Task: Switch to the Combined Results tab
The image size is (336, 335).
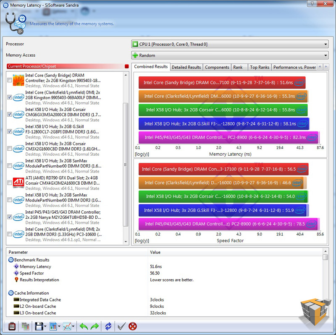Action: [151, 67]
